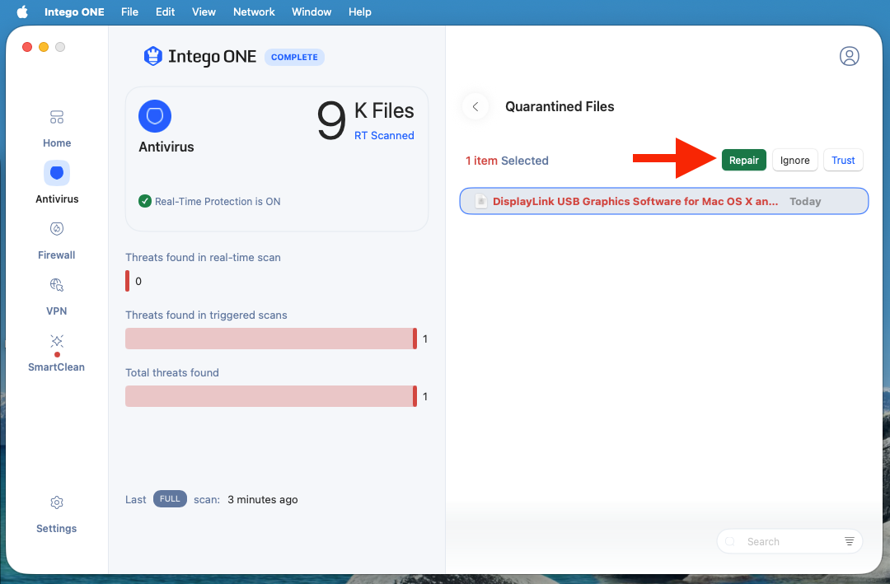The image size is (890, 584).
Task: Open the Firewall section
Action: click(57, 241)
